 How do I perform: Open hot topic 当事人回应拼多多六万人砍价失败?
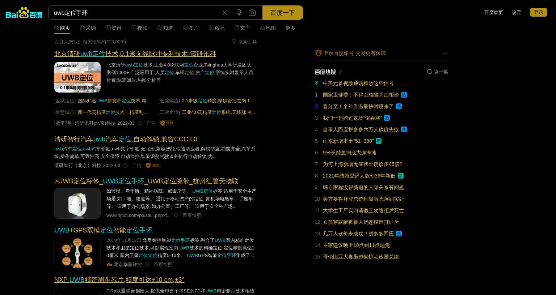pos(361,129)
